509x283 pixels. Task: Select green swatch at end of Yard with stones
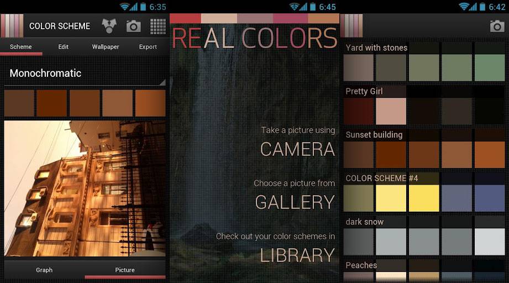[490, 67]
